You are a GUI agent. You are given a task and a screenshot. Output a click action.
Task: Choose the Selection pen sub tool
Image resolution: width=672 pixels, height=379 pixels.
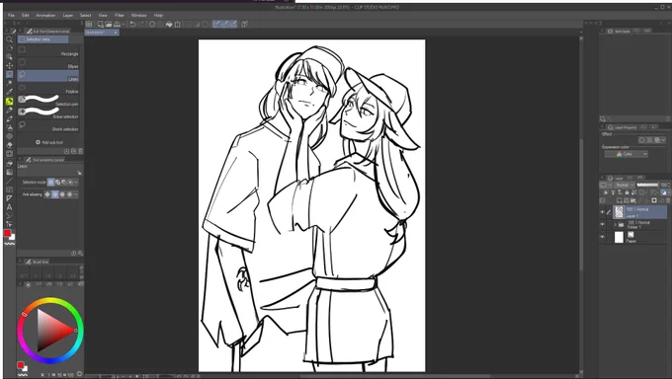48,101
